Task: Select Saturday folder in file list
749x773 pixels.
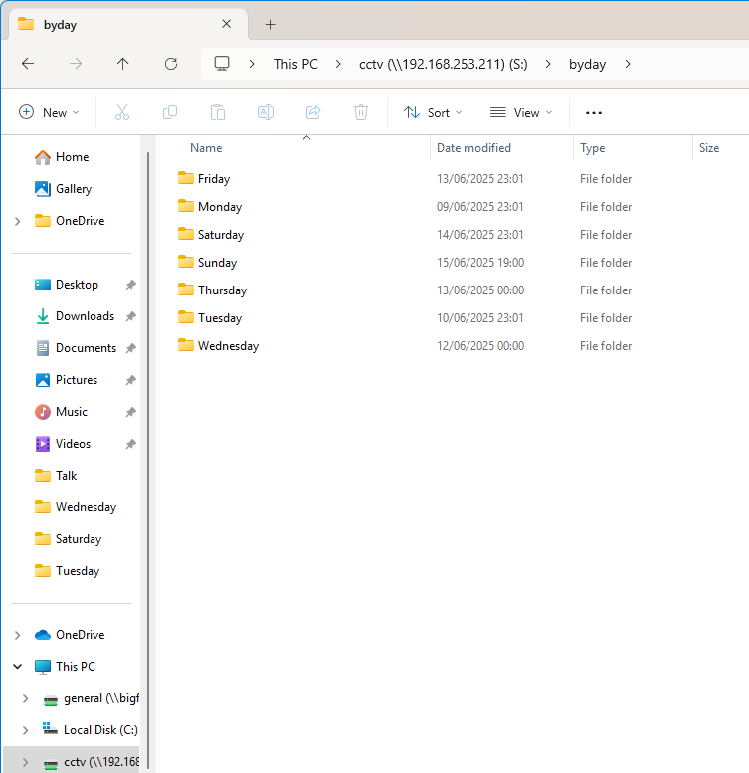Action: [211, 235]
